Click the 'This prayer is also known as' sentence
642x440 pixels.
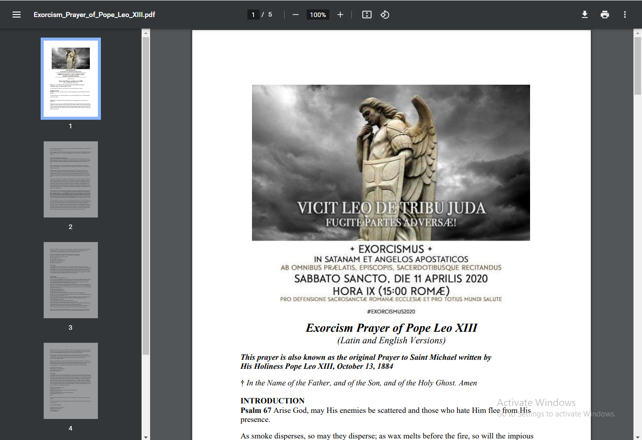click(x=366, y=362)
